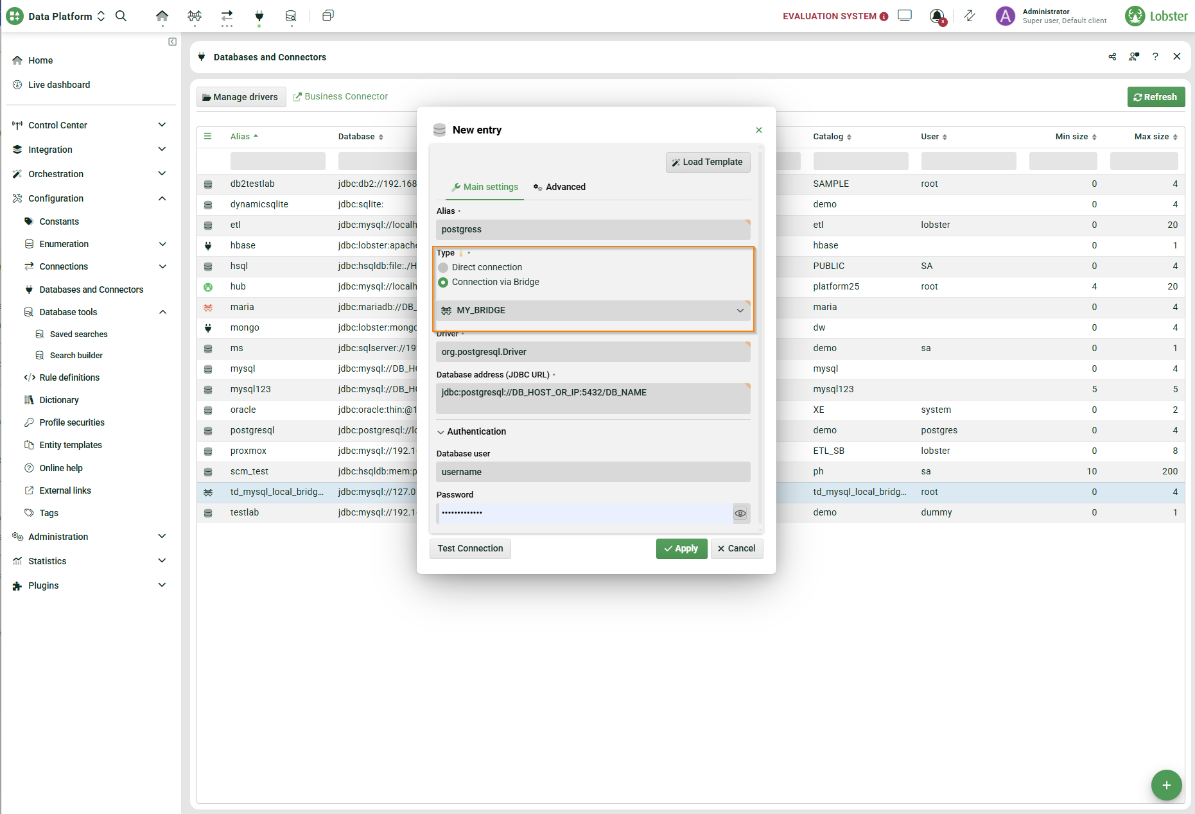The width and height of the screenshot is (1195, 814).
Task: Select the Direct connection radio button
Action: (x=443, y=267)
